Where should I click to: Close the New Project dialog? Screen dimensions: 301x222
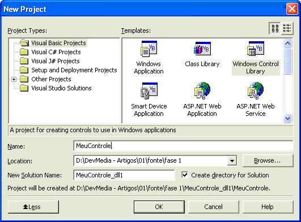(292, 9)
